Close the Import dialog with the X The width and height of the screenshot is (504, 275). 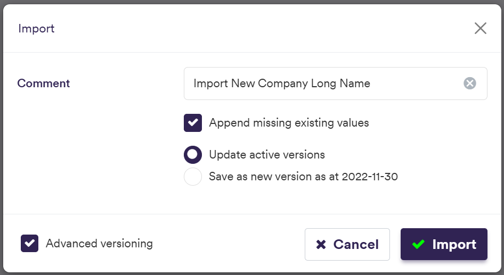[481, 29]
